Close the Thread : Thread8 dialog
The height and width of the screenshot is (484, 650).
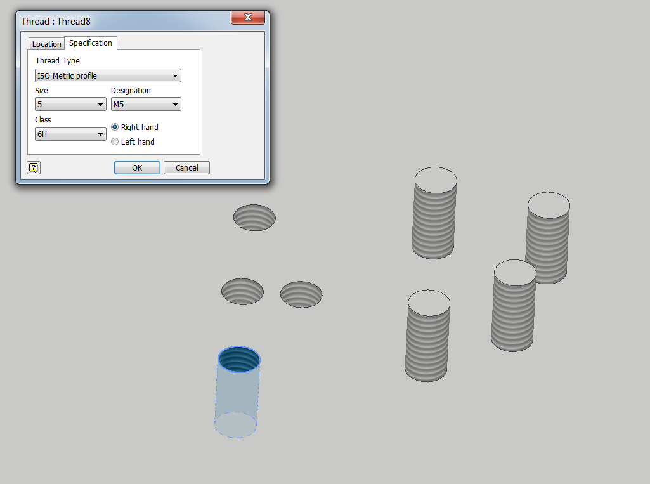pos(247,18)
